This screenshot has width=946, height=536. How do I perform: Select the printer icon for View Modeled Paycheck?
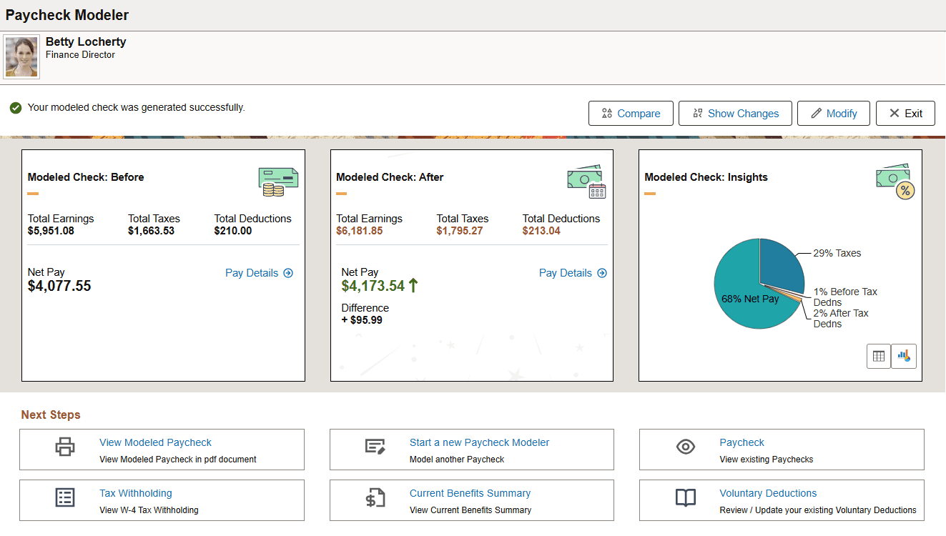point(65,446)
